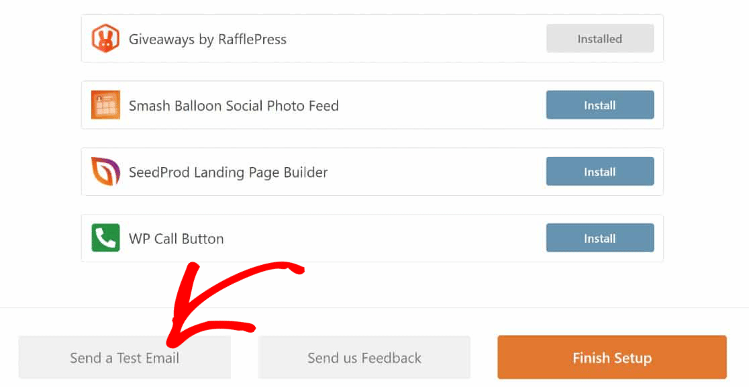Click the Smash Balloon orange grid icon
Image resolution: width=749 pixels, height=387 pixels.
pyautogui.click(x=105, y=105)
